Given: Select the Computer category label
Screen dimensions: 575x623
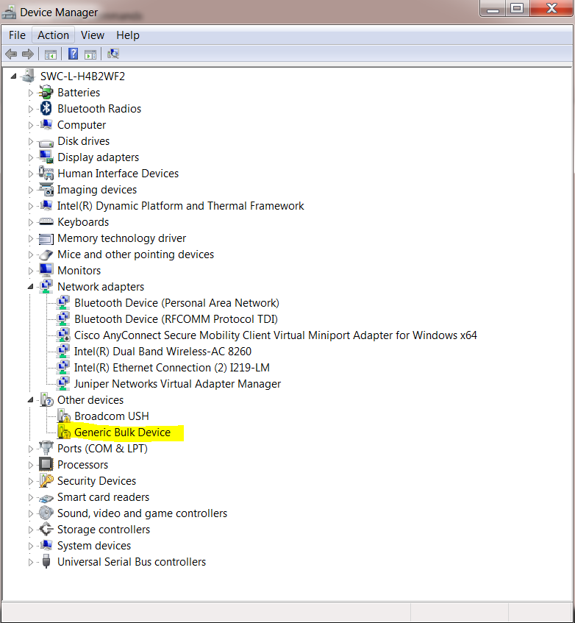Looking at the screenshot, I should [82, 125].
